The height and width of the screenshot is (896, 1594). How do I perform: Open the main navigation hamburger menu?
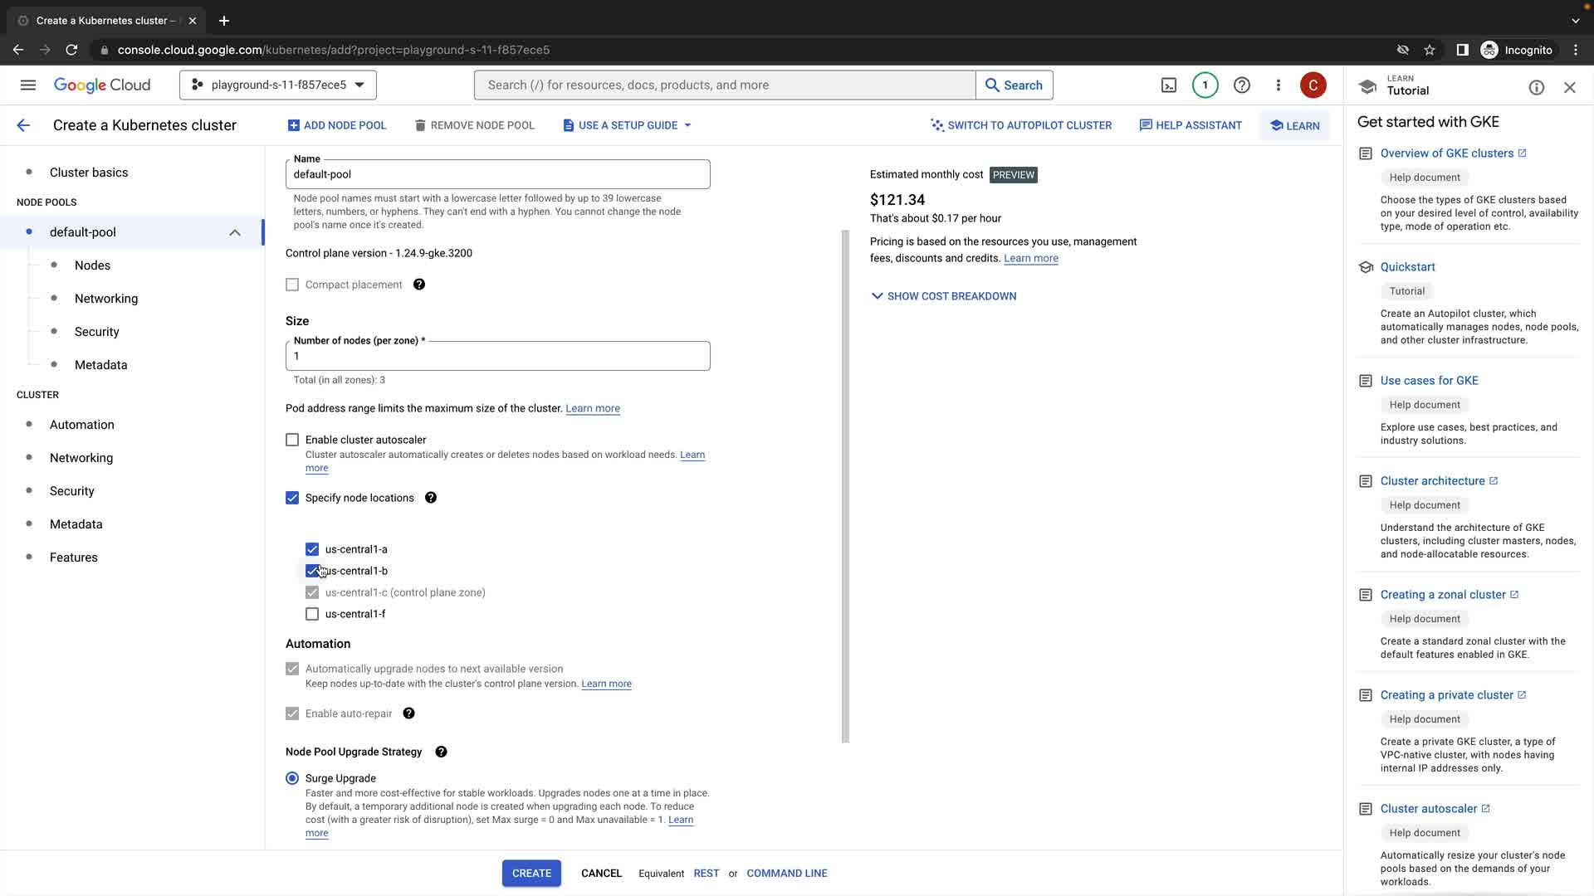(x=28, y=85)
